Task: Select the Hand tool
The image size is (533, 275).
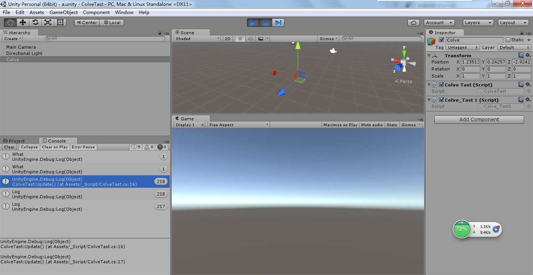Action: 10,22
